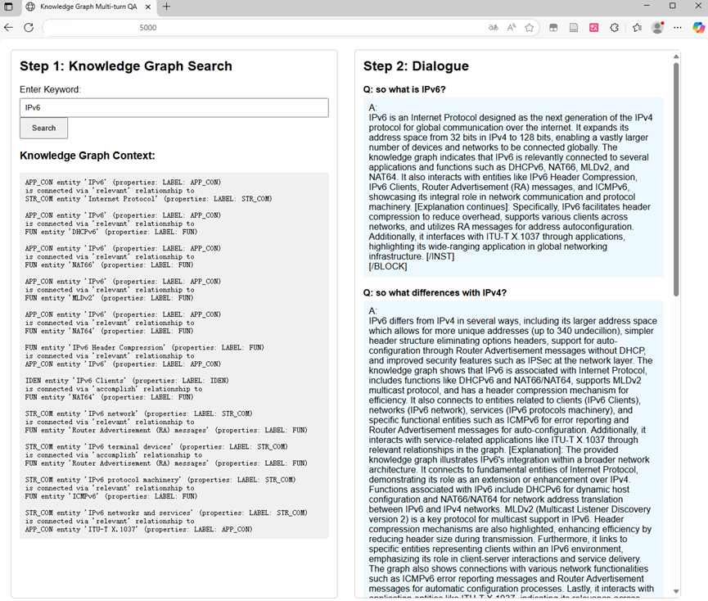
Task: Click the context line mentioning 'ITU-T X.1037'
Action: pos(138,529)
